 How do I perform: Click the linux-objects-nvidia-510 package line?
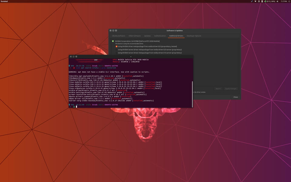click(115, 84)
